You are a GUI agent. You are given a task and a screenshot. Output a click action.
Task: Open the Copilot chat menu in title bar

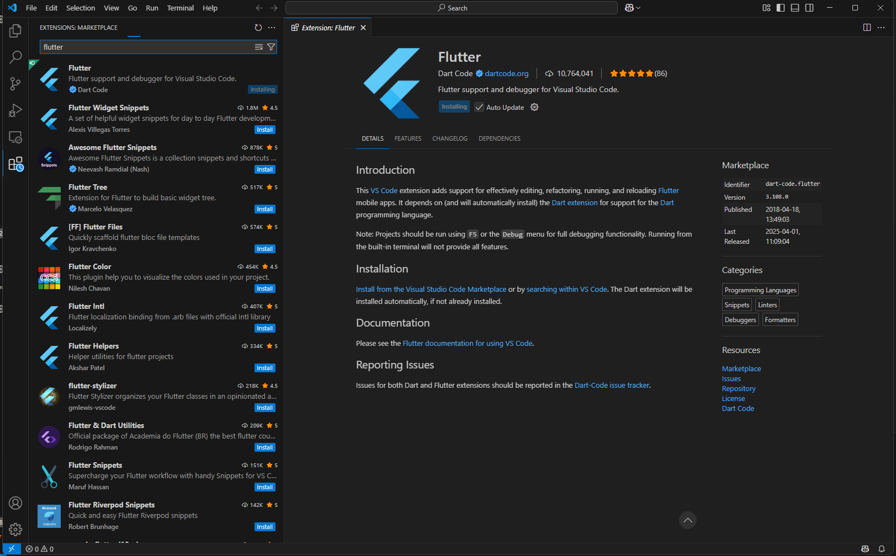point(632,8)
